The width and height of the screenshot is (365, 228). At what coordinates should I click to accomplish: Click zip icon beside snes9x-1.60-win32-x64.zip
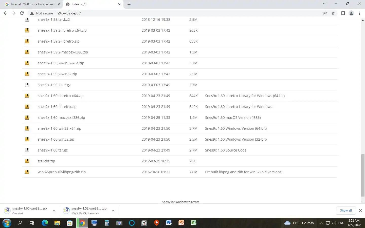click(x=27, y=128)
